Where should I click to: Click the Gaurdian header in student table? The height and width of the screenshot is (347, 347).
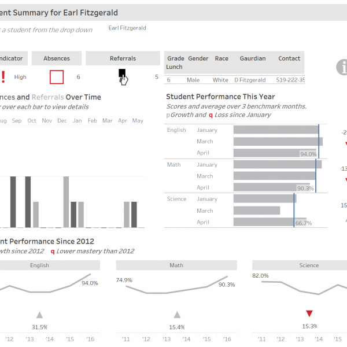(253, 58)
